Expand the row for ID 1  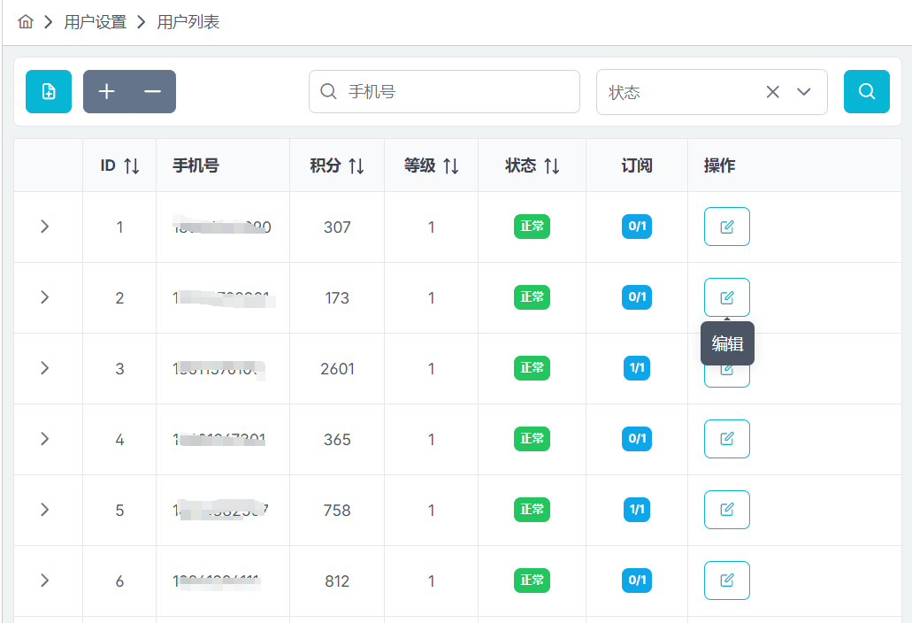point(45,227)
